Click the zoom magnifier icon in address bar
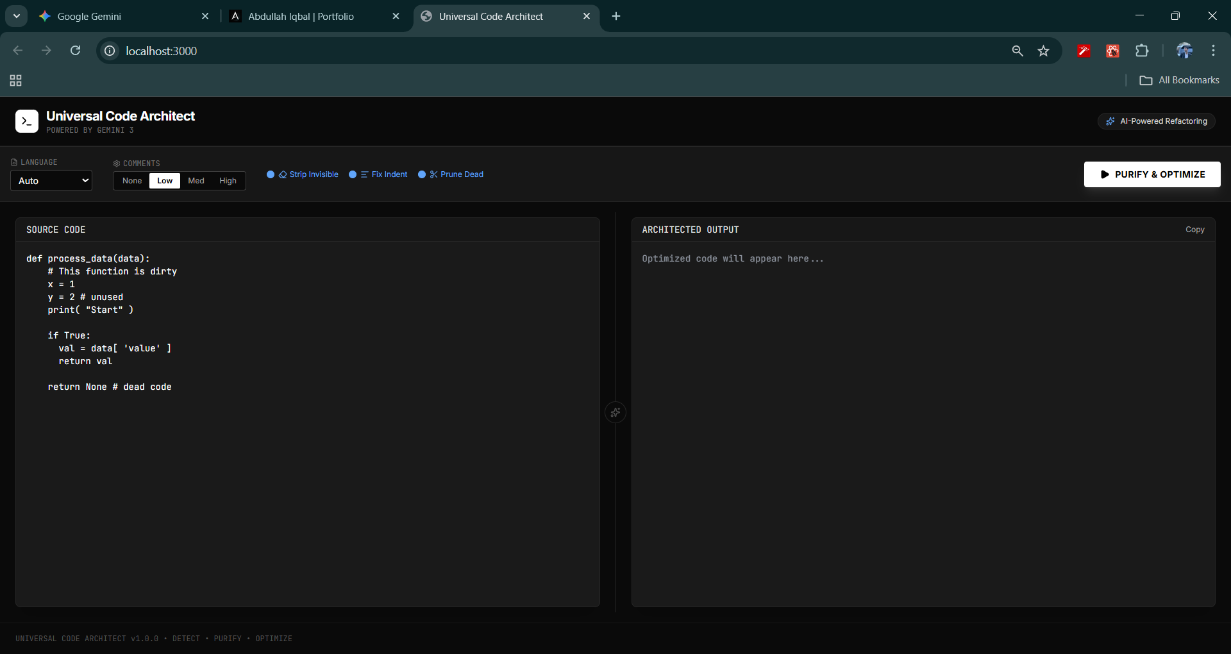 click(1017, 51)
